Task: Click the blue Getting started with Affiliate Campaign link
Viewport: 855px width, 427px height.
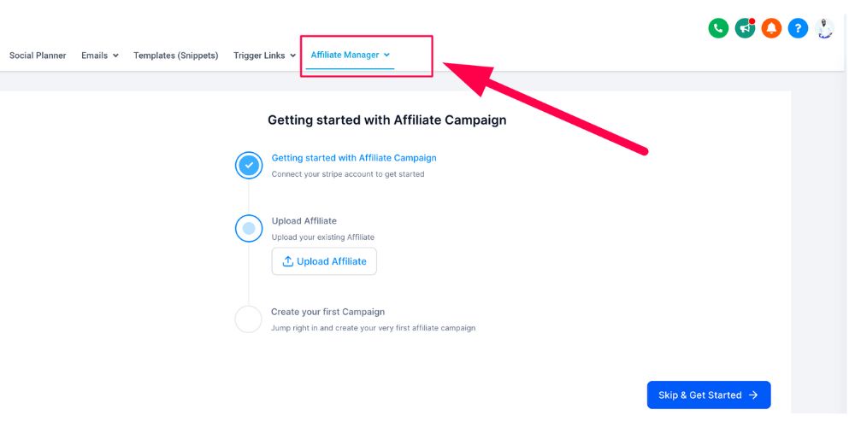Action: pos(354,158)
